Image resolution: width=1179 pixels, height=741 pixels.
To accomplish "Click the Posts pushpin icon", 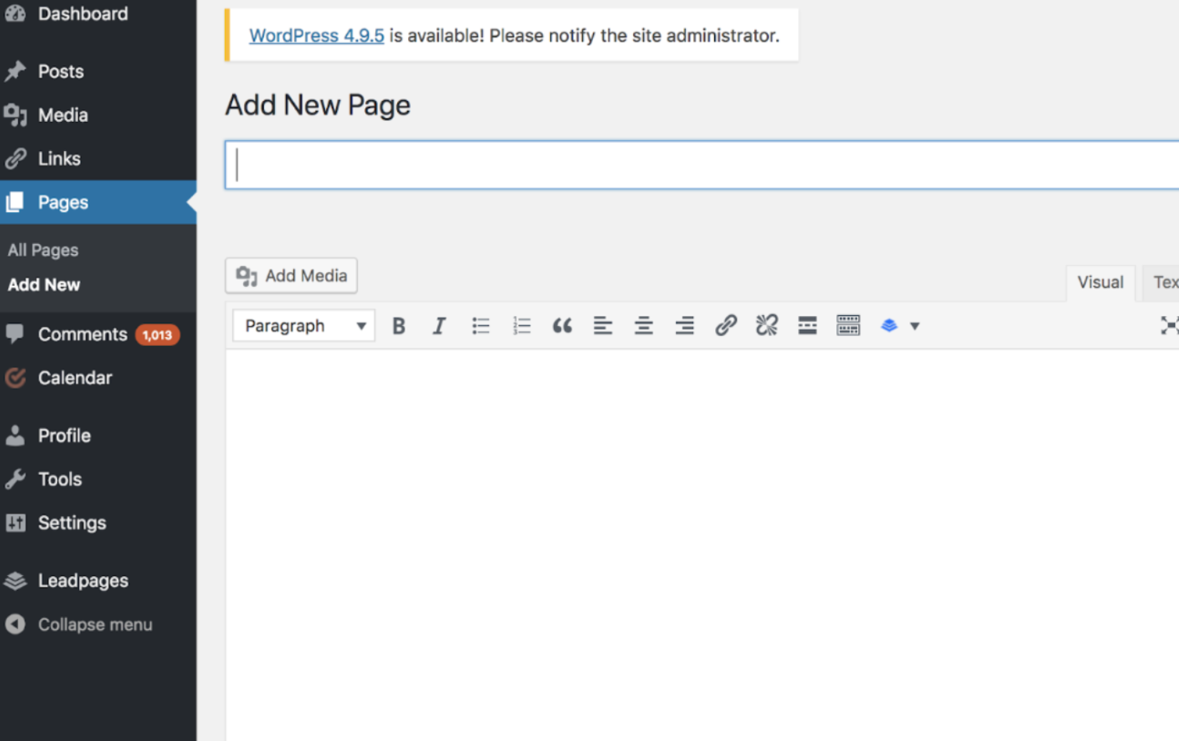I will click(x=15, y=71).
